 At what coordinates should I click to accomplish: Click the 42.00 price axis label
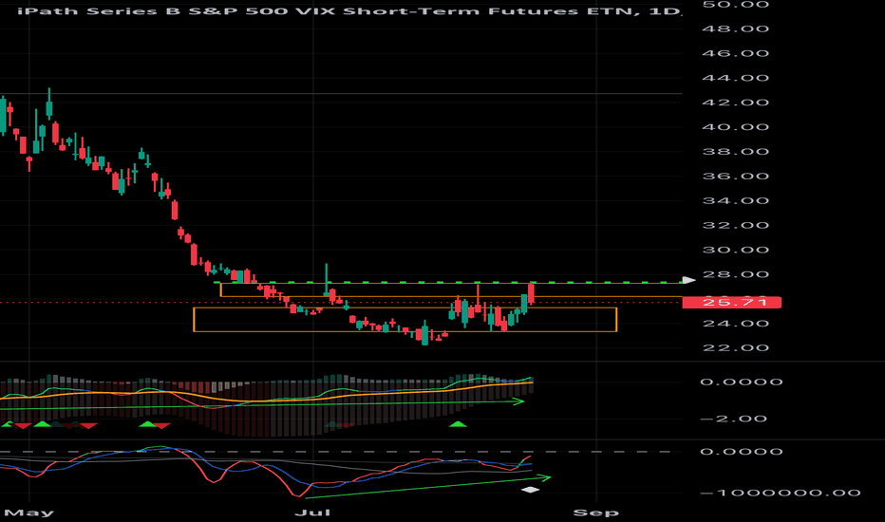point(735,103)
